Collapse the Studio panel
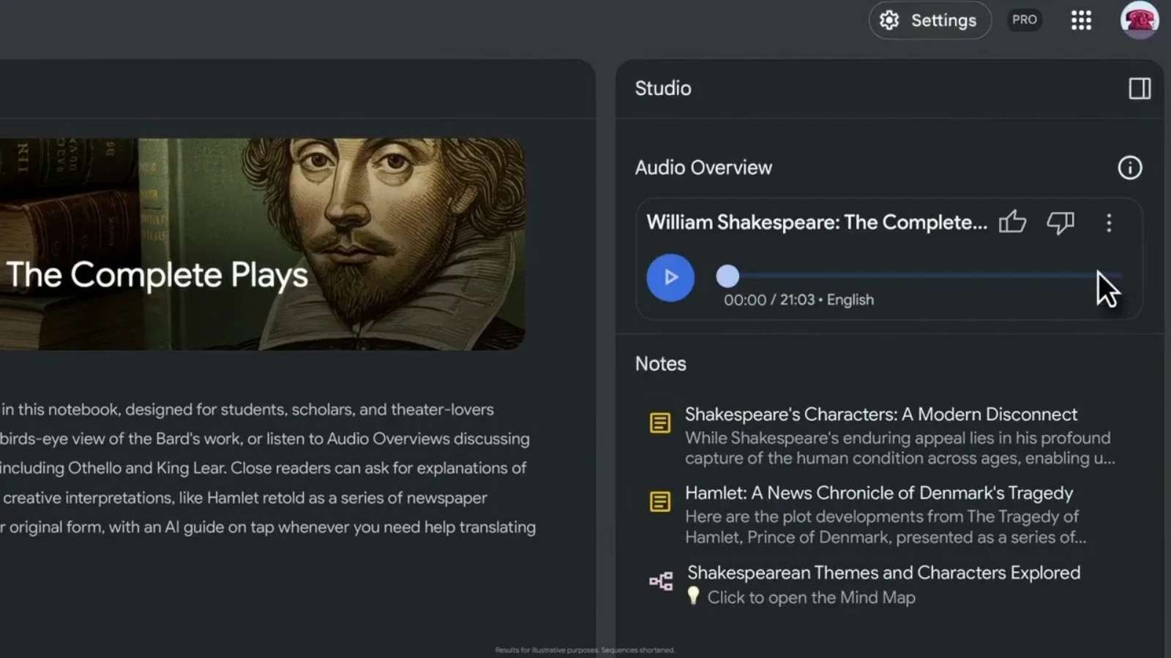The height and width of the screenshot is (658, 1171). pyautogui.click(x=1139, y=88)
